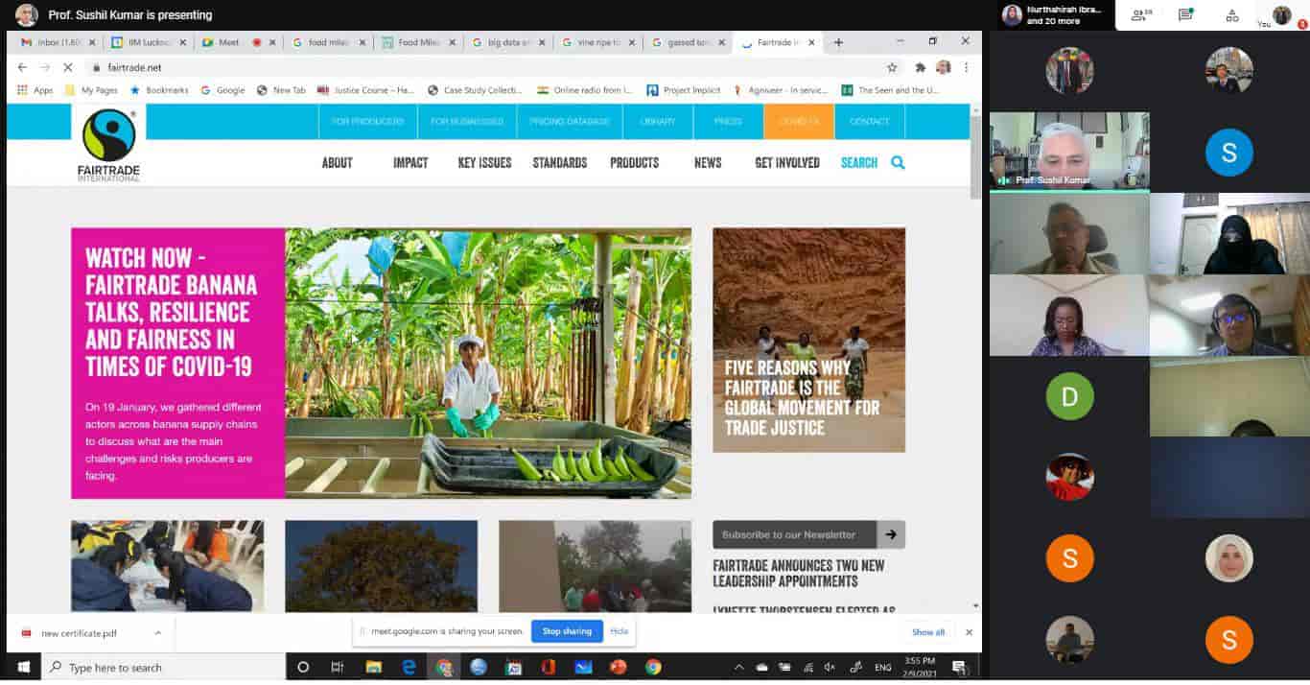Open the FOR BUSINESSES top link
1310x685 pixels.
[x=467, y=122]
